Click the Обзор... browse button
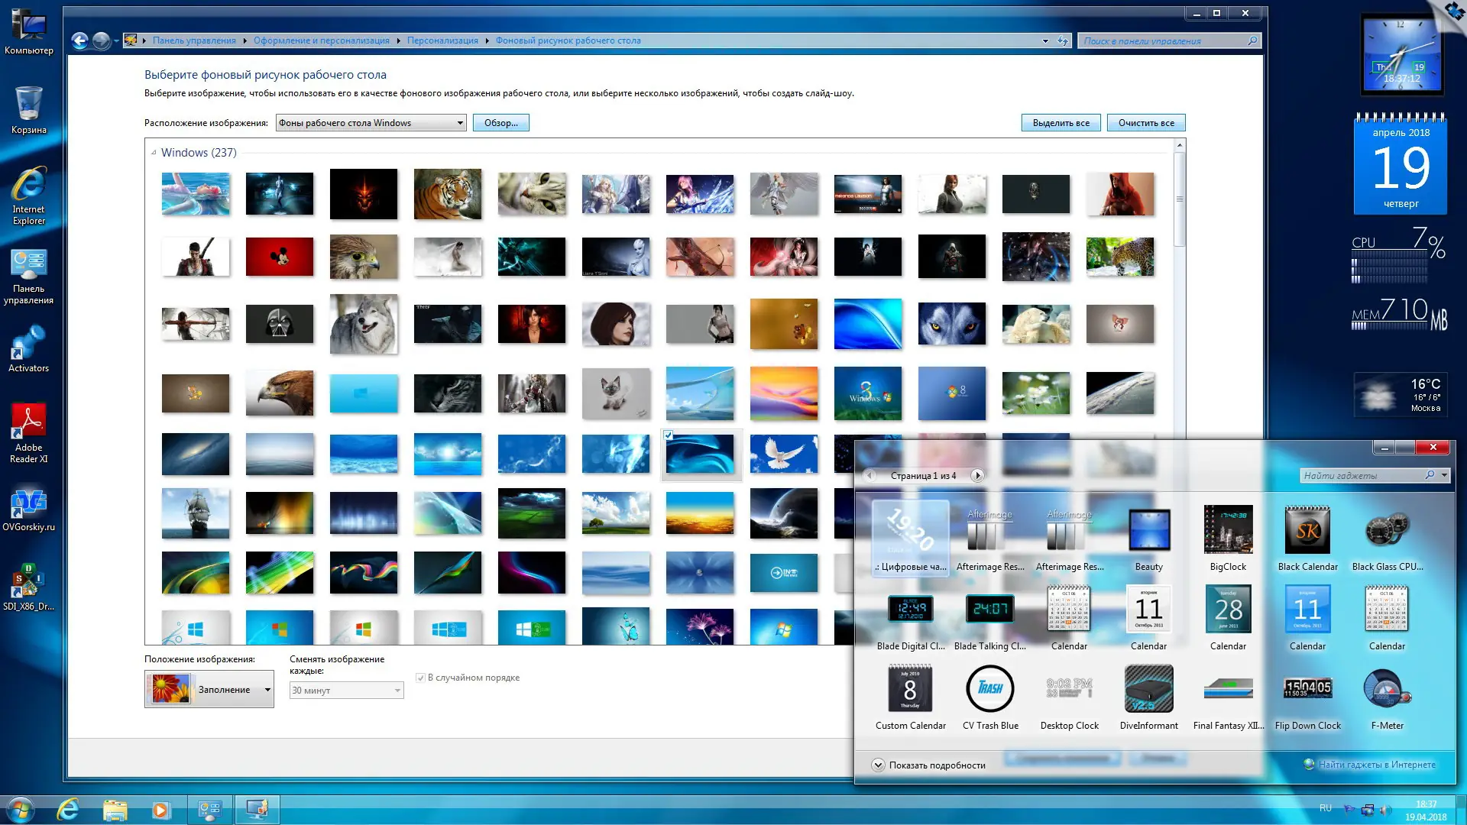Viewport: 1467px width, 825px height. pos(500,123)
